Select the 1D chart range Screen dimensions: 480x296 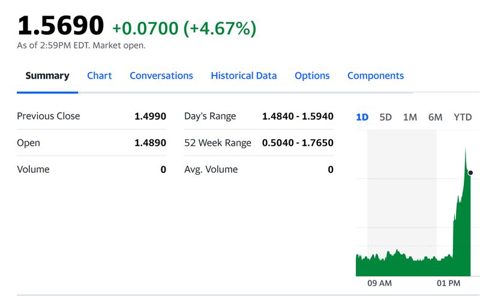click(x=362, y=117)
